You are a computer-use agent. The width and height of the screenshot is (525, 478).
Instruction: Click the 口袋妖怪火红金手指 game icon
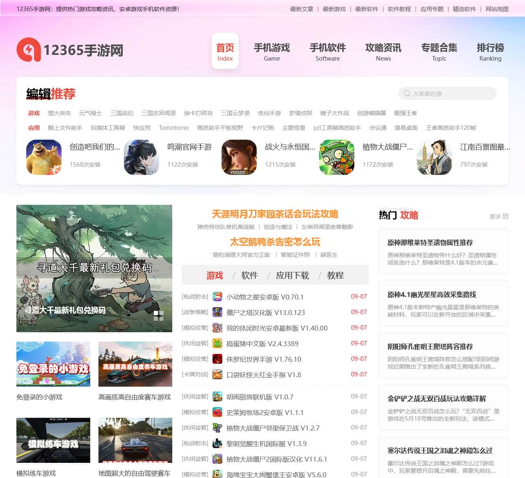point(217,374)
